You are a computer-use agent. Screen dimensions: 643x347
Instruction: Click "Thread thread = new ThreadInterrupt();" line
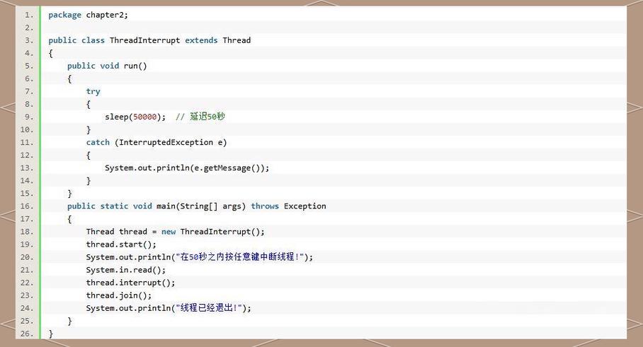point(176,232)
